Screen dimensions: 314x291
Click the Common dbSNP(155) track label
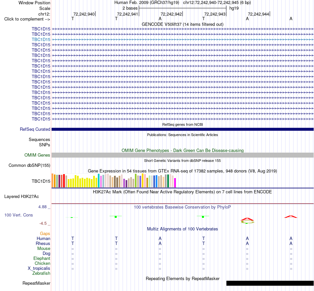[29, 166]
